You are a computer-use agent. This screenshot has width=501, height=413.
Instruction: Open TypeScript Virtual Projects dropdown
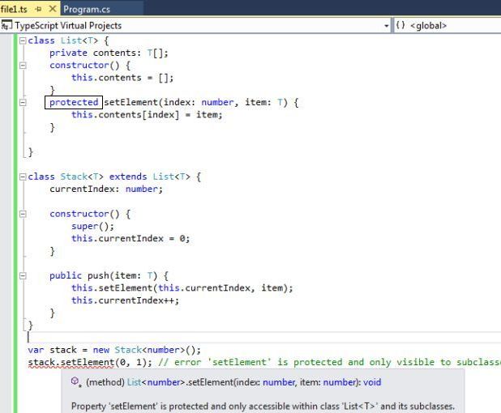point(387,26)
